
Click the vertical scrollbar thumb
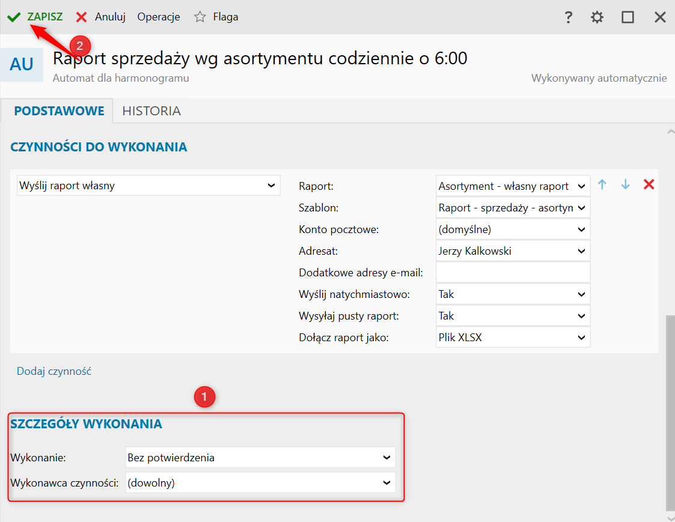coord(670,413)
